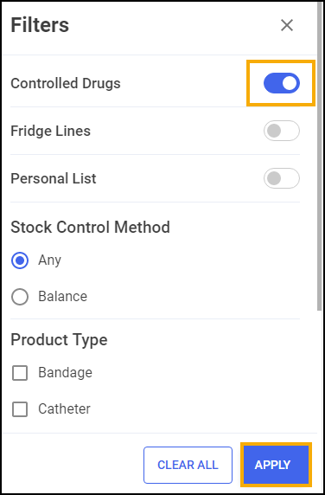This screenshot has height=495, width=325.
Task: Click the Personal List label text
Action: click(54, 178)
